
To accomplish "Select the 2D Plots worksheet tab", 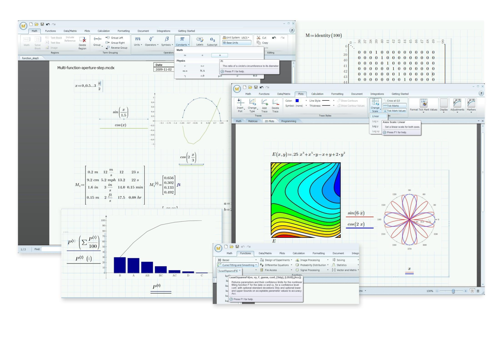I will point(269,121).
